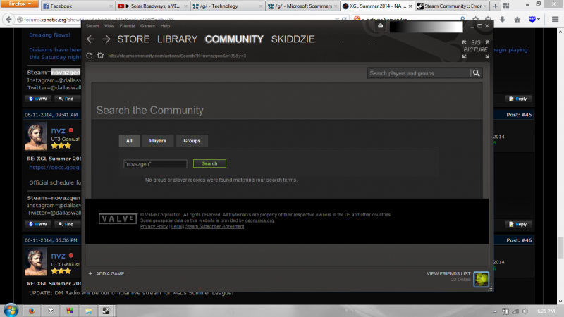
Task: Focus Search players and groups field
Action: click(x=419, y=73)
